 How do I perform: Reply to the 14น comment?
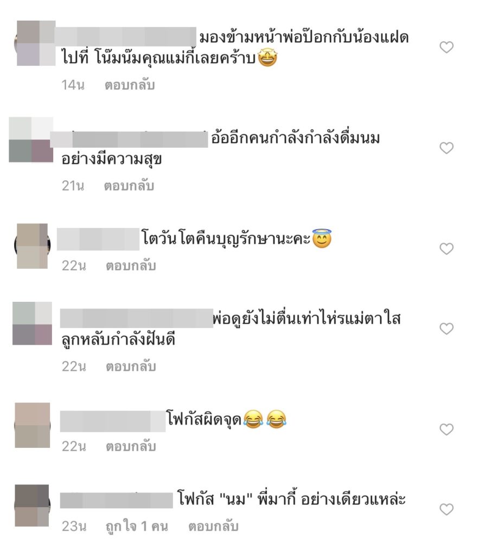click(130, 85)
